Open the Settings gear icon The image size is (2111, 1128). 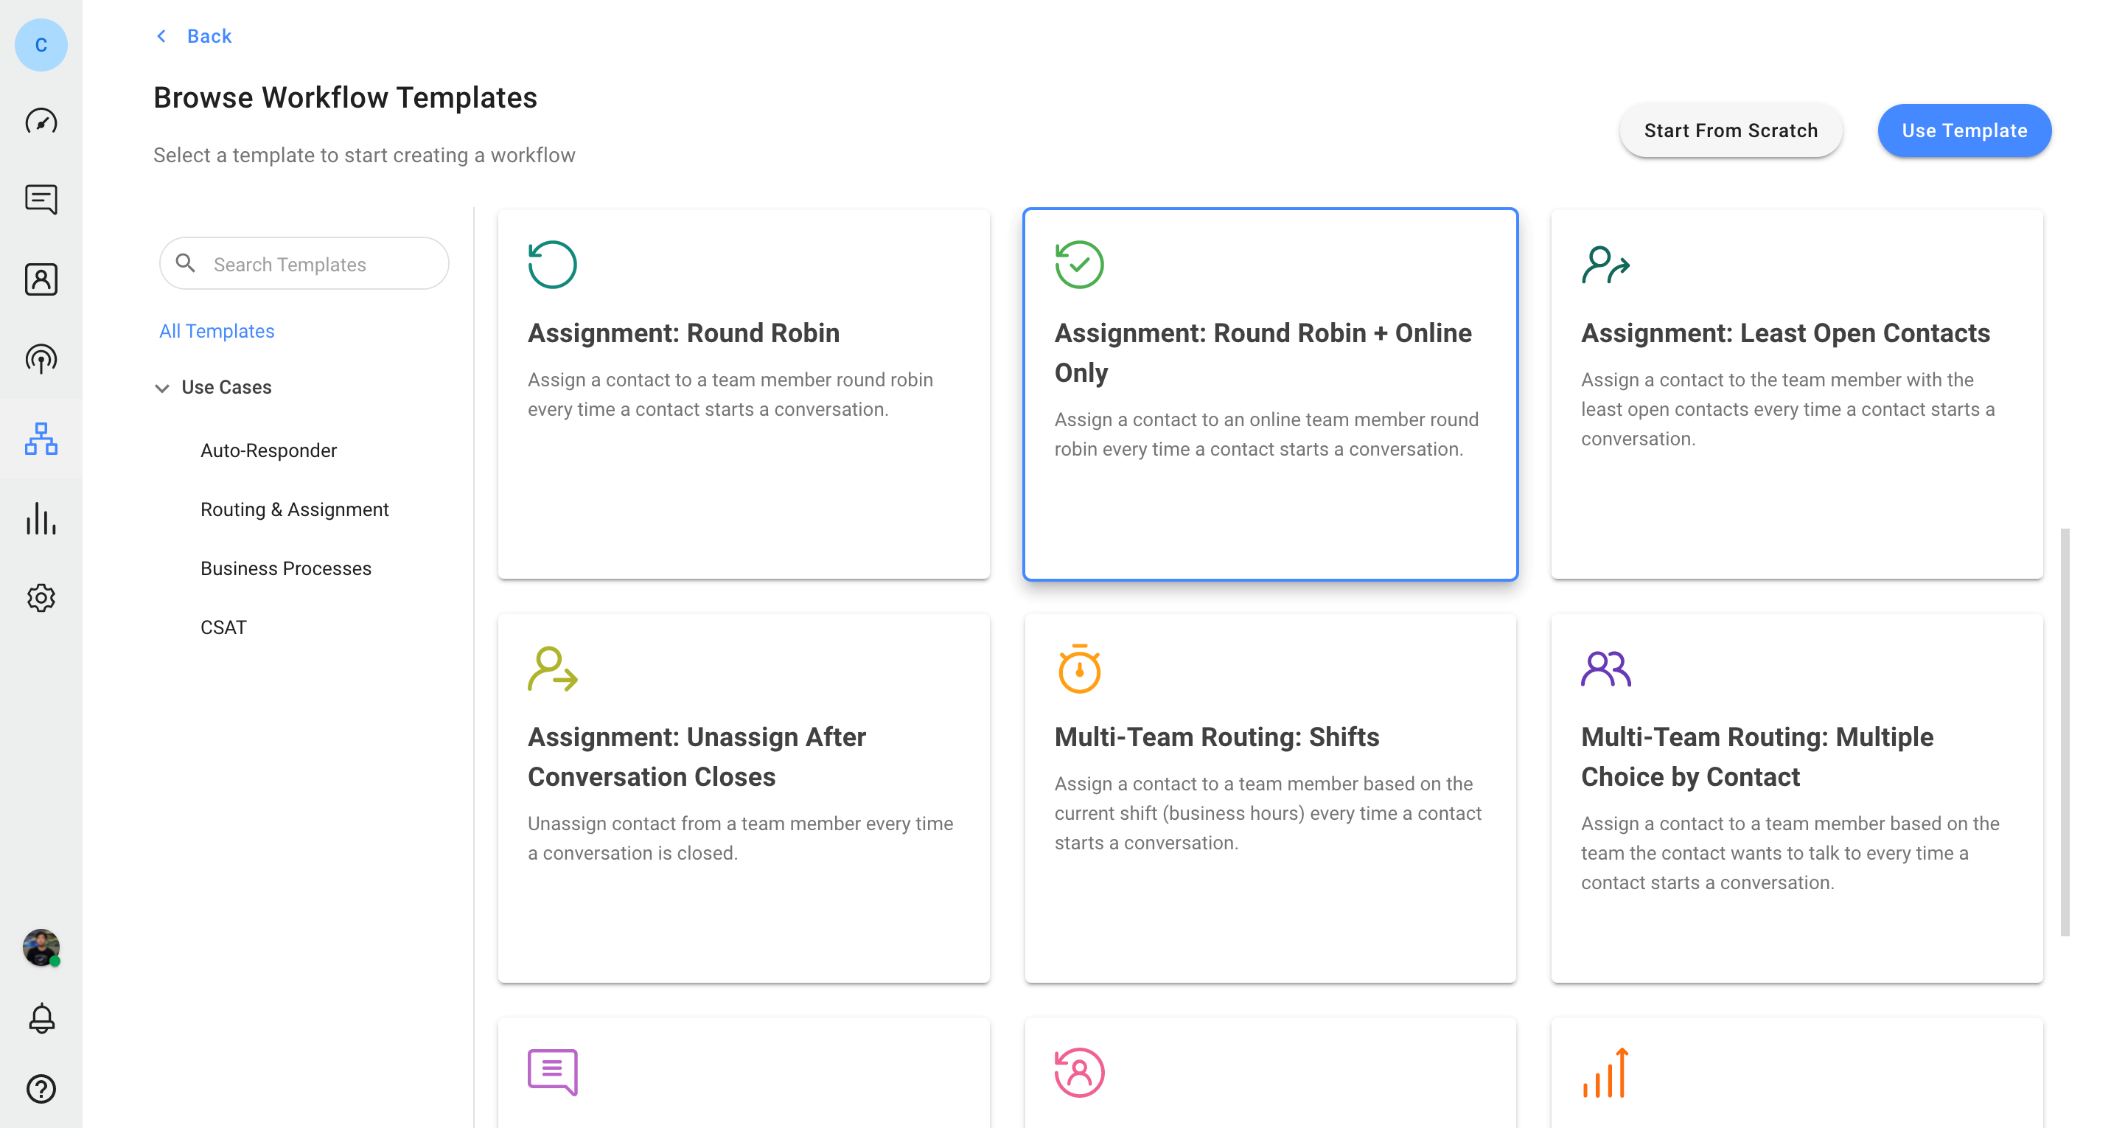click(x=41, y=598)
